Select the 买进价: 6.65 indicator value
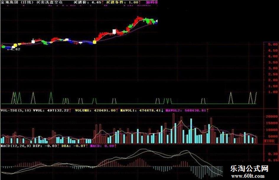279x180 pixels. pos(88,2)
